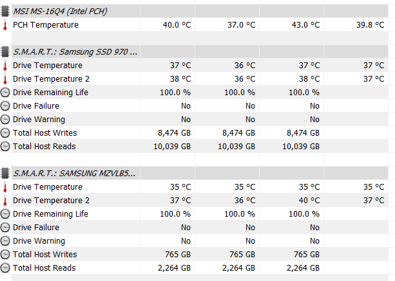Click clock icon beside MZVLB5 Drive Remaining Life

pyautogui.click(x=5, y=214)
